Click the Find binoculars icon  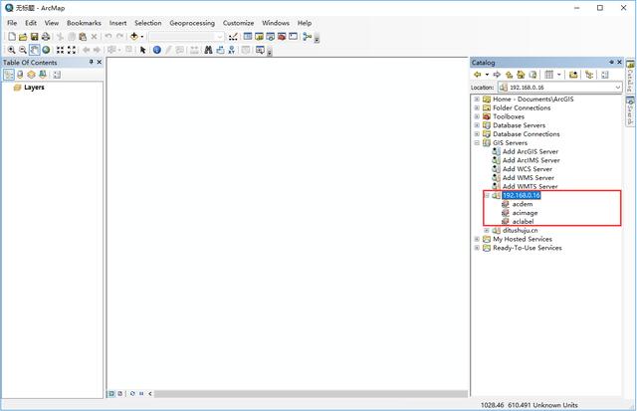click(208, 50)
